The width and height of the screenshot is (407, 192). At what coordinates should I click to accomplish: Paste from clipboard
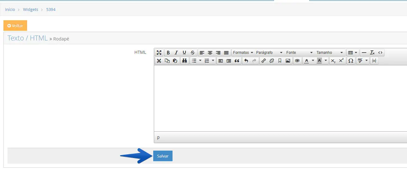175,61
